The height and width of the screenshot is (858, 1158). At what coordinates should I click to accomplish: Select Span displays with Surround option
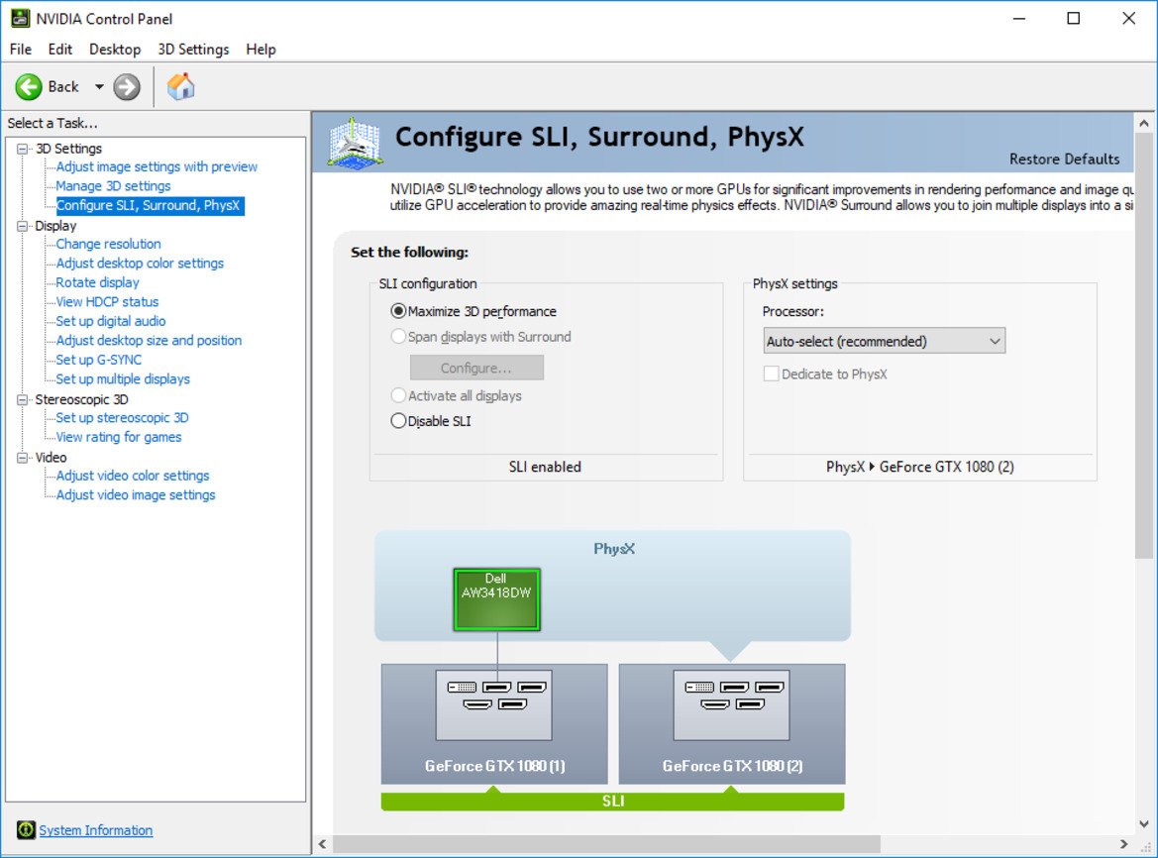pyautogui.click(x=399, y=337)
